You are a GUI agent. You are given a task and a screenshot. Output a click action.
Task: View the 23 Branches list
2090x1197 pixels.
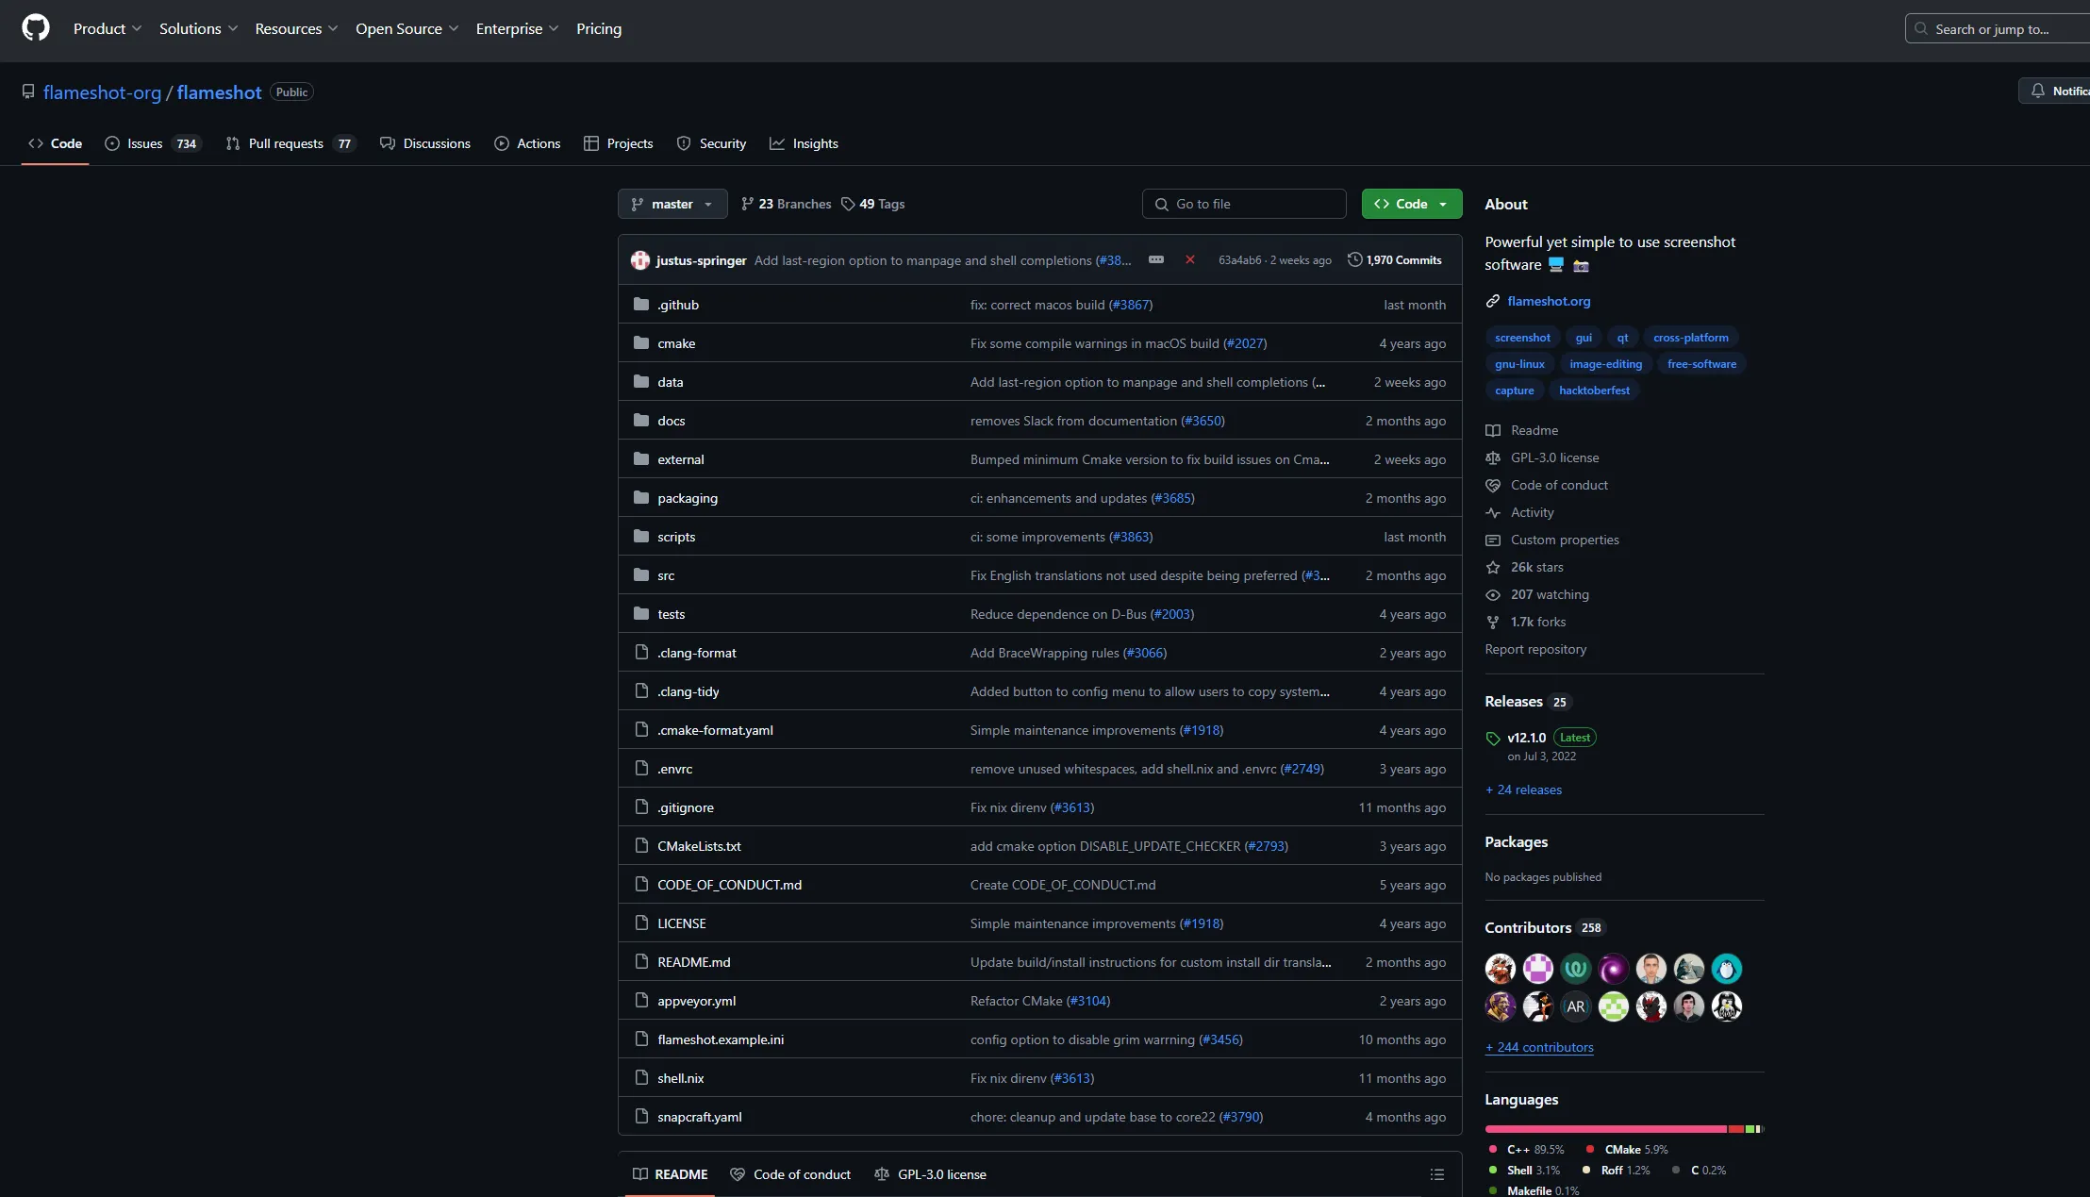[786, 204]
